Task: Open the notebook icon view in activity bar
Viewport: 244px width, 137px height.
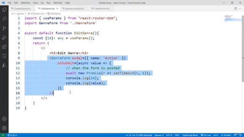Action: (4, 56)
